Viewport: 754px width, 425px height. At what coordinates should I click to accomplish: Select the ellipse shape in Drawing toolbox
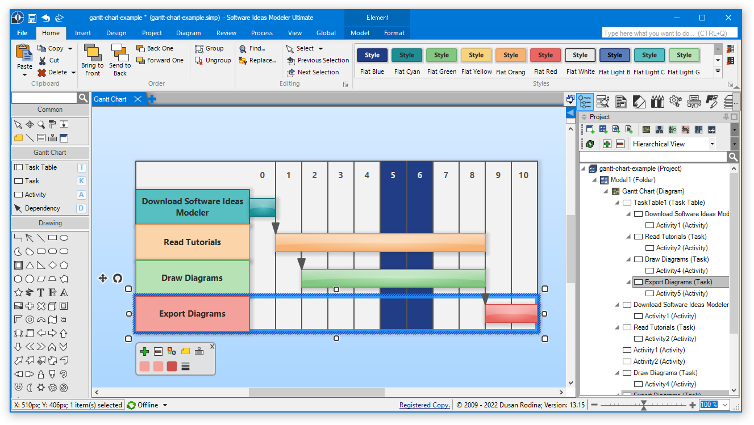64,238
